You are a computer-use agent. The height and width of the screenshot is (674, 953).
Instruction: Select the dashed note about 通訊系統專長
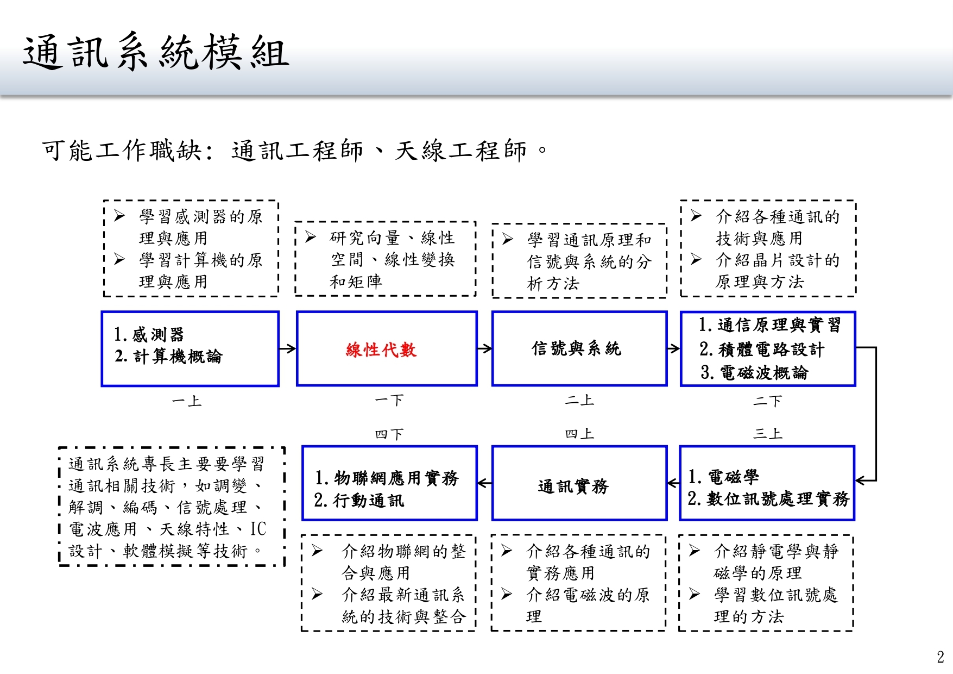(x=172, y=507)
